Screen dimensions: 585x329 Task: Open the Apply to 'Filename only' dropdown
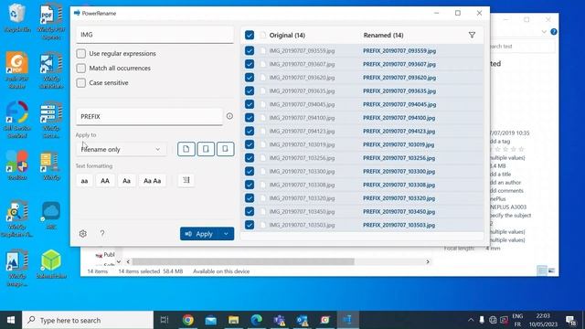coord(121,149)
